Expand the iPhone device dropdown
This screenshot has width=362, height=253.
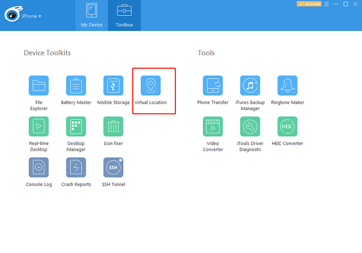pos(32,16)
